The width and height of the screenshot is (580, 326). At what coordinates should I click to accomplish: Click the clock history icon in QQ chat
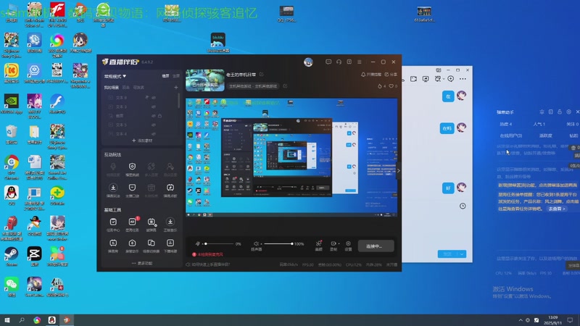(x=463, y=206)
